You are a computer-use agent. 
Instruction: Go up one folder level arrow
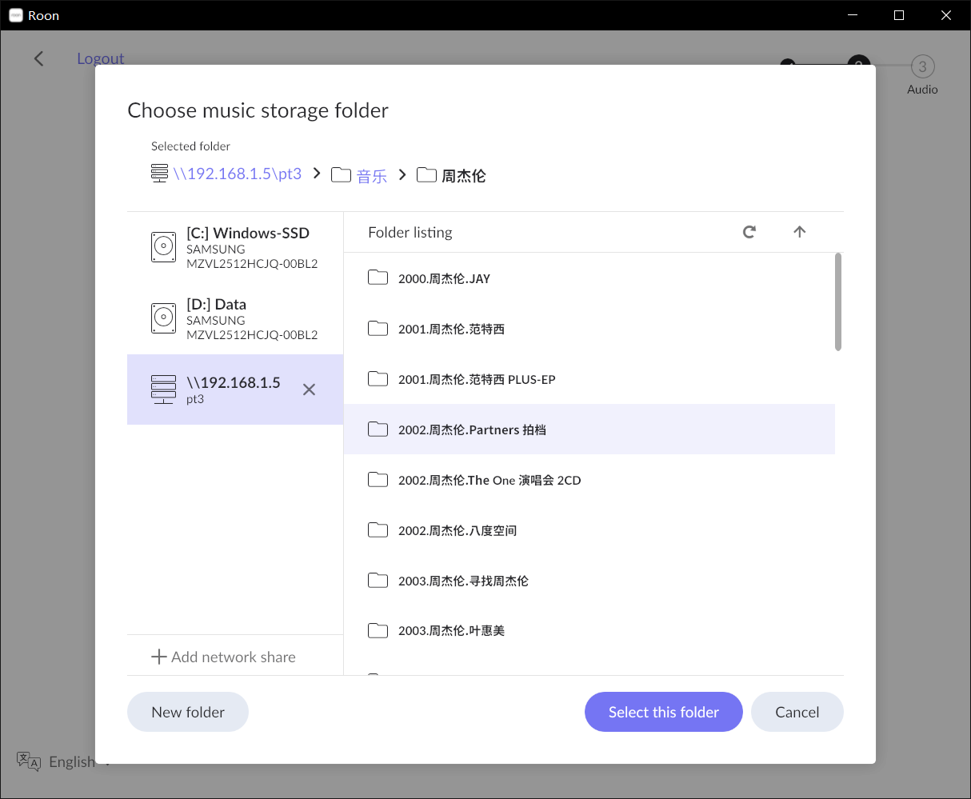point(800,232)
